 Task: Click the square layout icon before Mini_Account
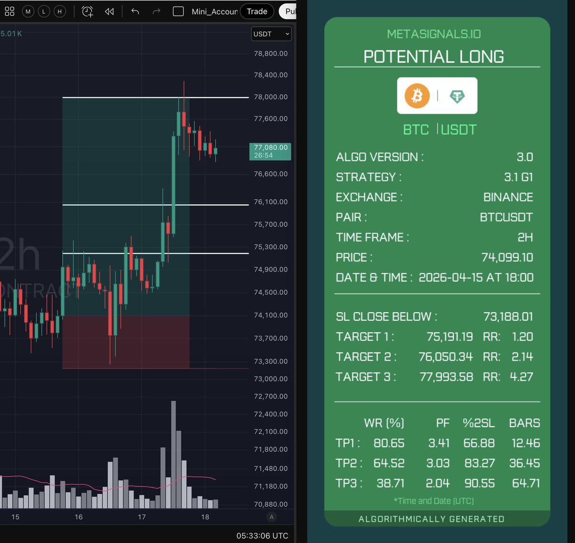point(178,11)
